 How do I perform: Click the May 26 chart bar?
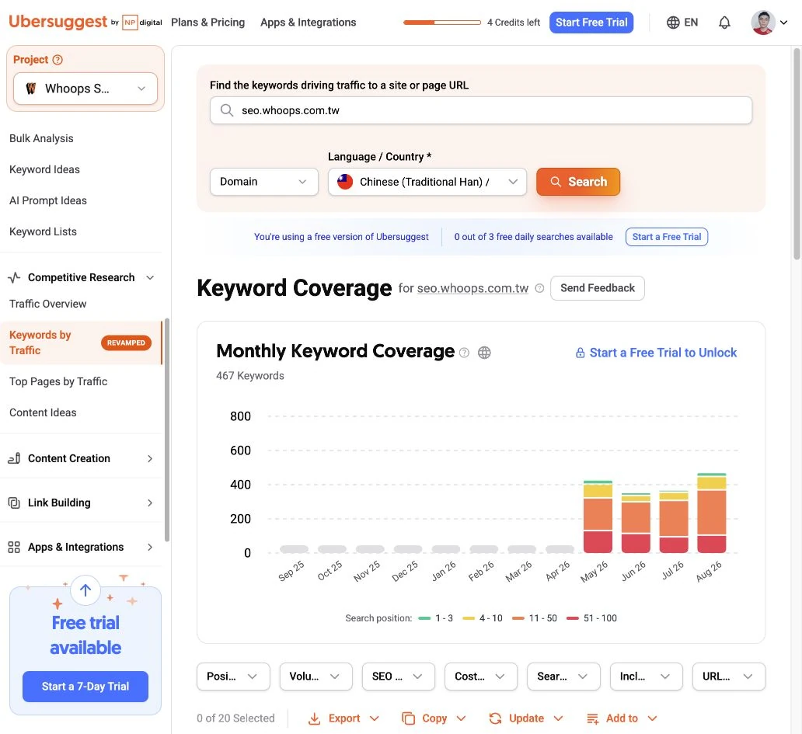(598, 517)
